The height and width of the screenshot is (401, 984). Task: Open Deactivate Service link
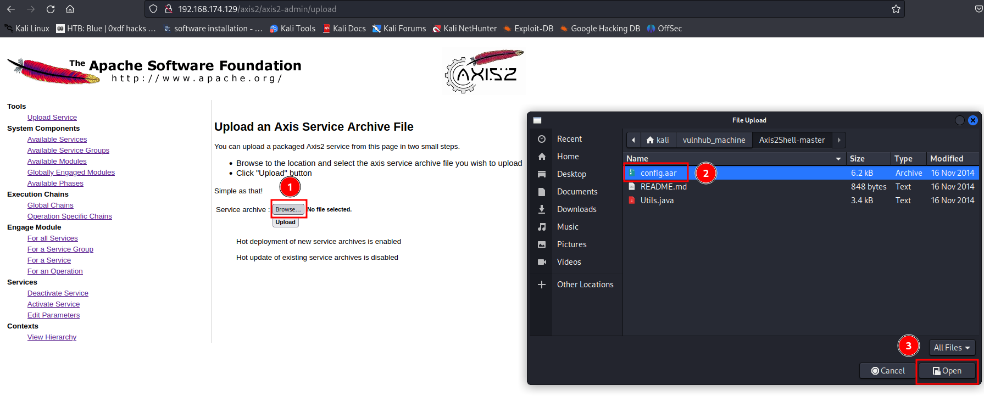pos(58,293)
